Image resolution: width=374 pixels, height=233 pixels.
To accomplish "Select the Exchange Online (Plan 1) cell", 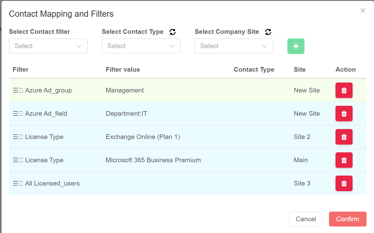I will [x=143, y=137].
